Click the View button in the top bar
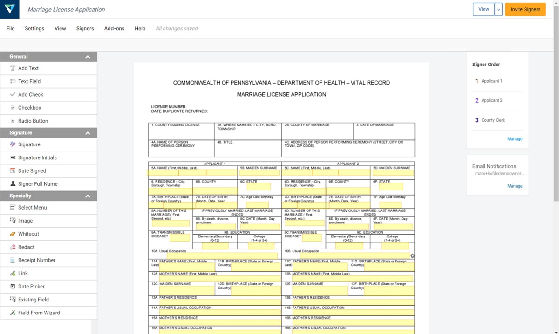The width and height of the screenshot is (559, 334). click(484, 9)
